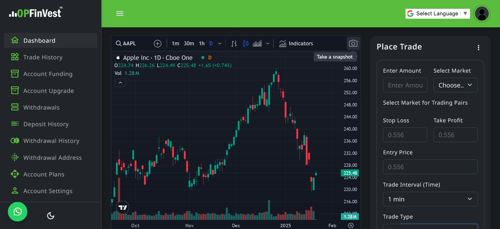The height and width of the screenshot is (229, 500).
Task: Open Trade History page
Action: 51,57
